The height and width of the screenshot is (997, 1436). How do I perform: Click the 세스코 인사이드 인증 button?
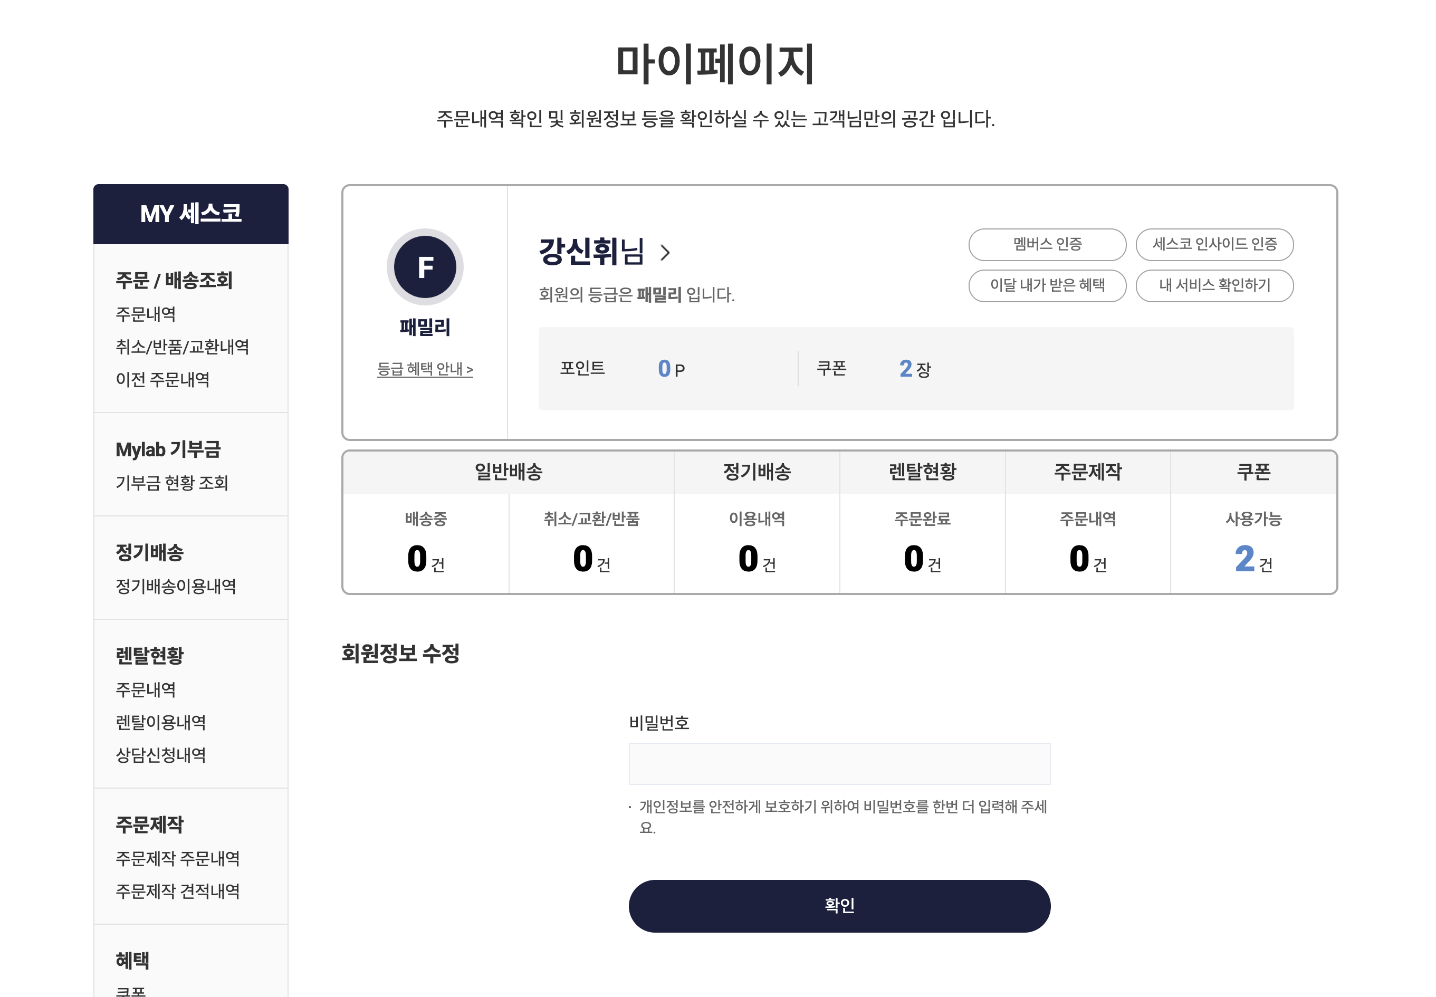pos(1213,244)
